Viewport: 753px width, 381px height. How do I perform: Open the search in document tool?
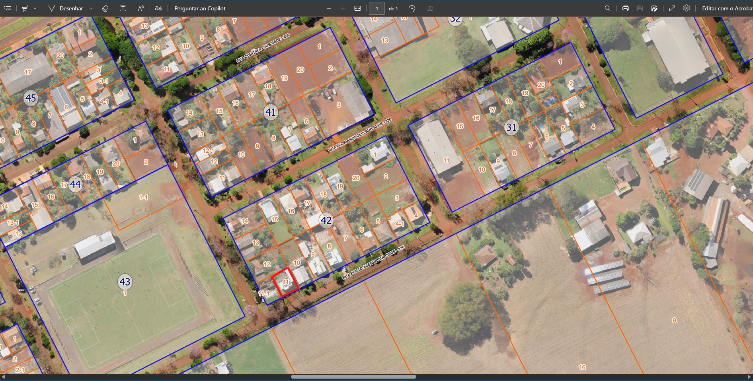607,8
